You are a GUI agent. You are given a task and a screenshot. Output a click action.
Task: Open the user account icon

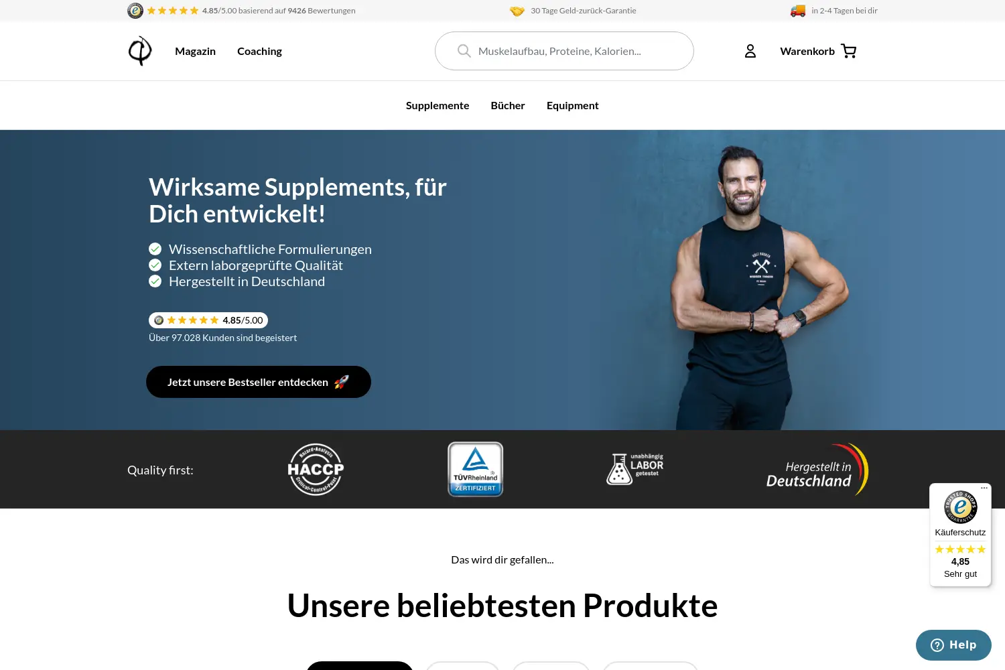click(750, 51)
